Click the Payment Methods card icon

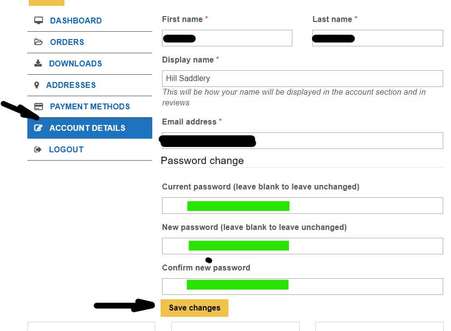pyautogui.click(x=39, y=106)
